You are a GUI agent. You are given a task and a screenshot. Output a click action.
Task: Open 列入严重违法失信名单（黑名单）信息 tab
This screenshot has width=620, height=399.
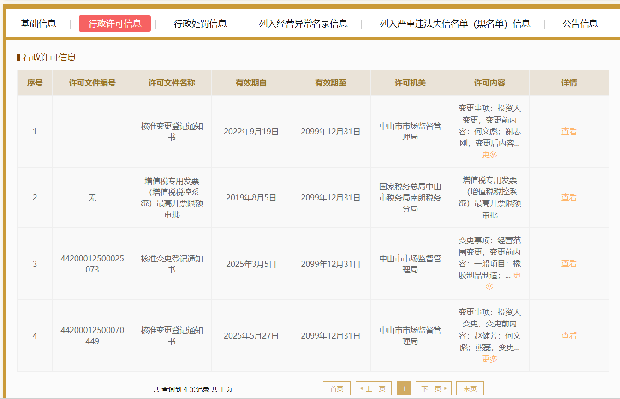point(454,24)
